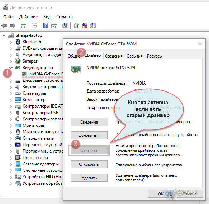The image size is (209, 204).
Task: Toggle the console tree pane icon
Action: point(24,25)
